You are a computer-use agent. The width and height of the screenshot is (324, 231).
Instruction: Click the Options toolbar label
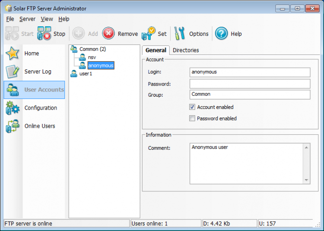199,34
